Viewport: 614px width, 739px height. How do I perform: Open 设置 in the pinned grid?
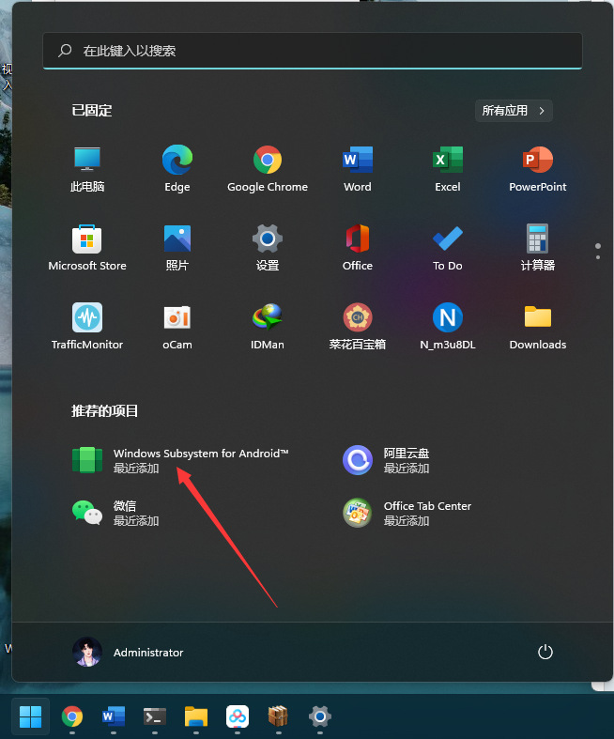coord(268,248)
